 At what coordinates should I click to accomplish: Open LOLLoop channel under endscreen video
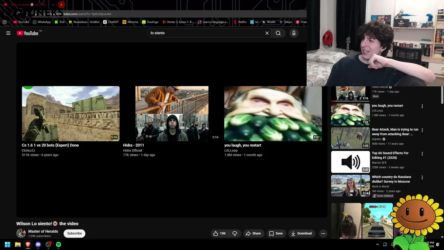click(x=231, y=150)
